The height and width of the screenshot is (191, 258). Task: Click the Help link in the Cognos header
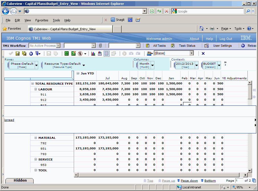209,39
